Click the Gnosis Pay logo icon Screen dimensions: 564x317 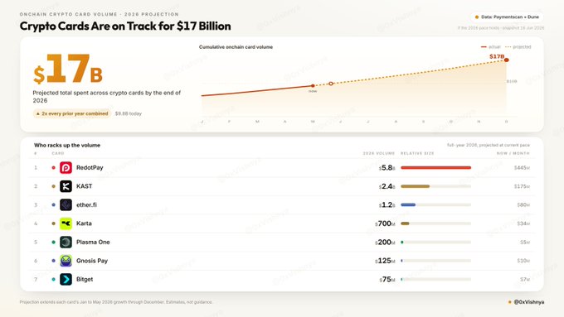click(x=66, y=261)
